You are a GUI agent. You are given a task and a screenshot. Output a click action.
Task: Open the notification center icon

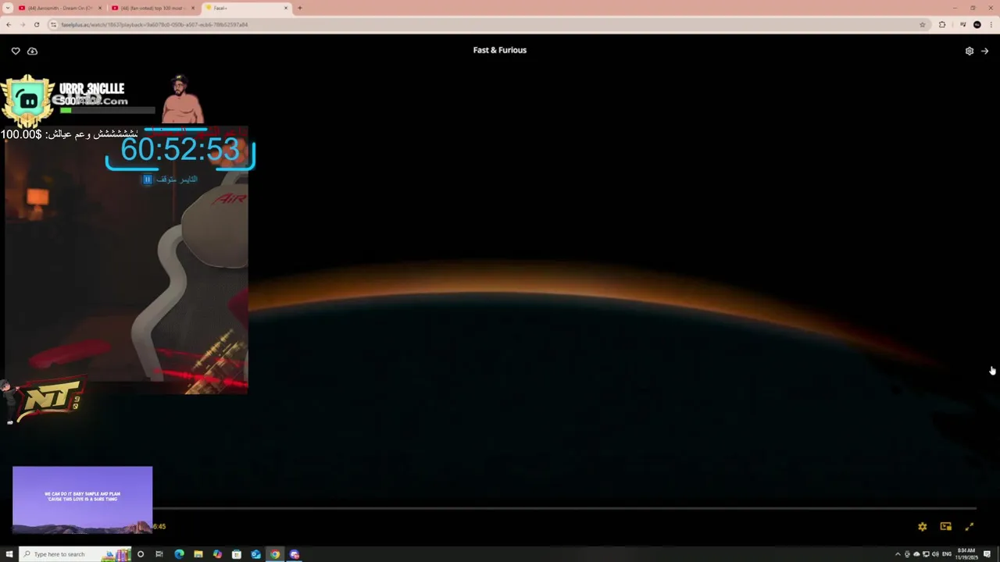click(987, 554)
